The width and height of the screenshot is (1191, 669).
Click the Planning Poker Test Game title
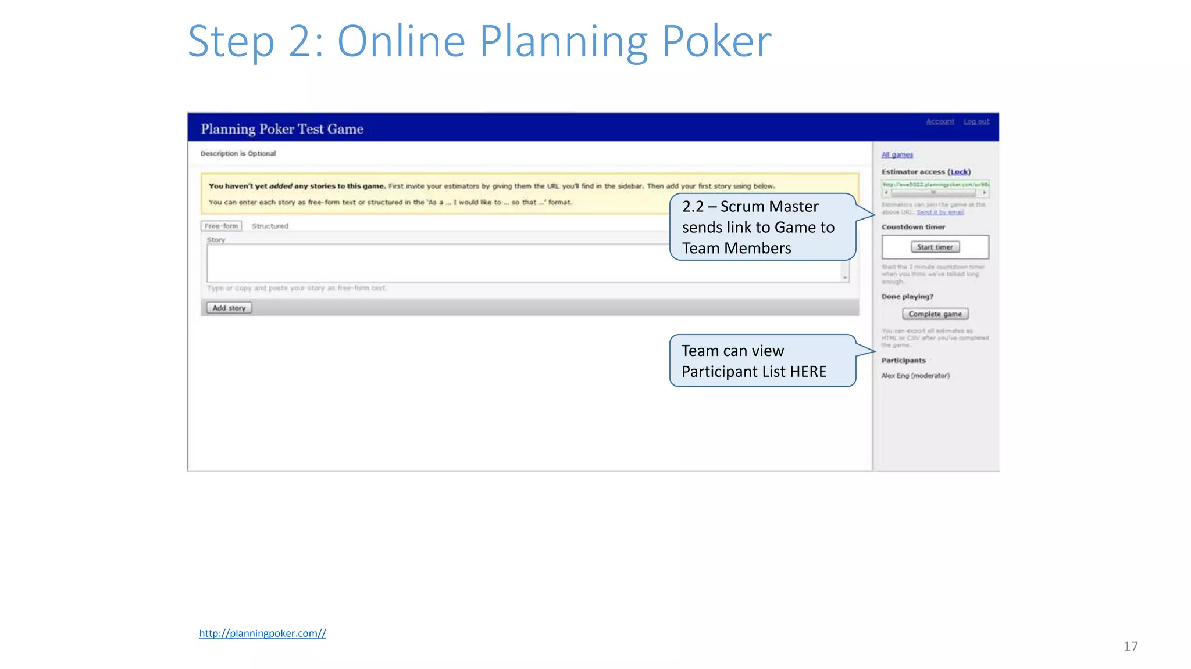pos(282,129)
